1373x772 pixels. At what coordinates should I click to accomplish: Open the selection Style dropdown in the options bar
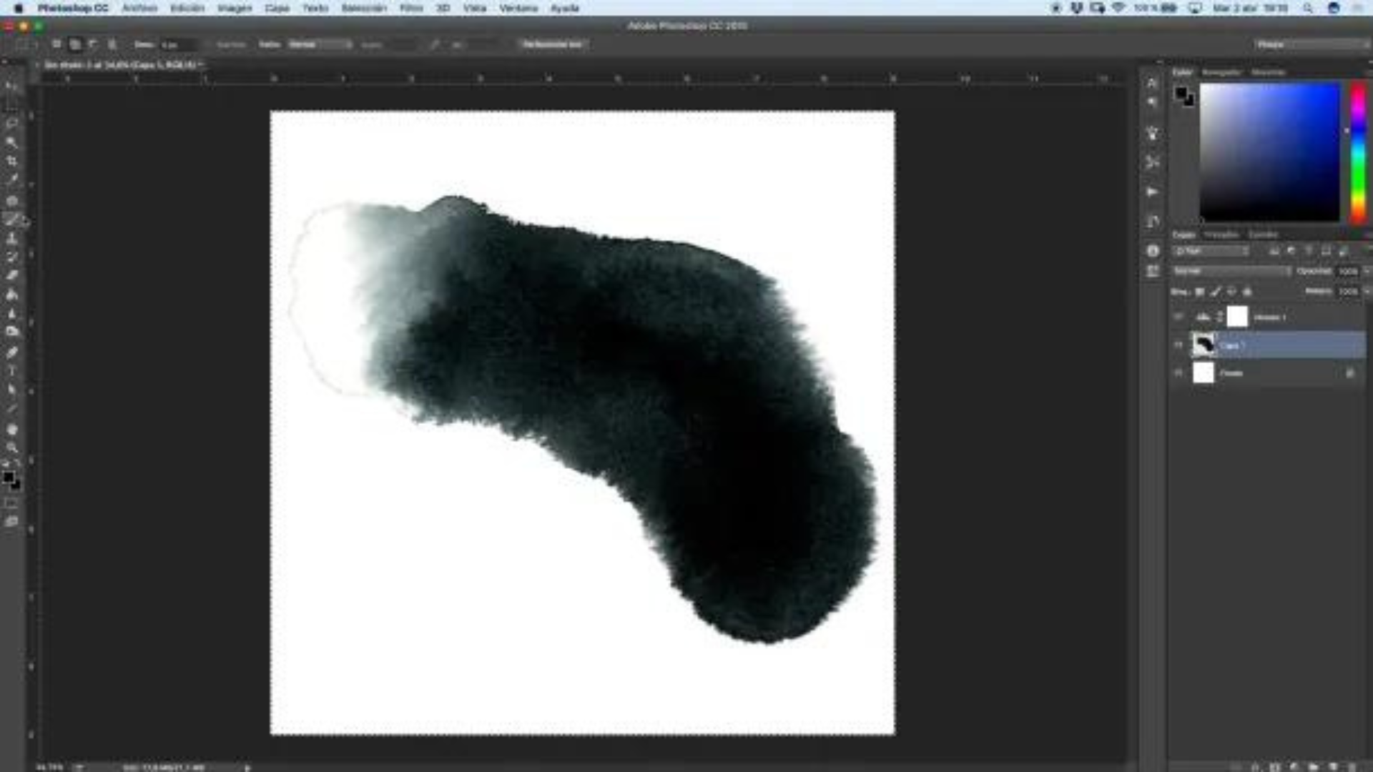pyautogui.click(x=320, y=44)
